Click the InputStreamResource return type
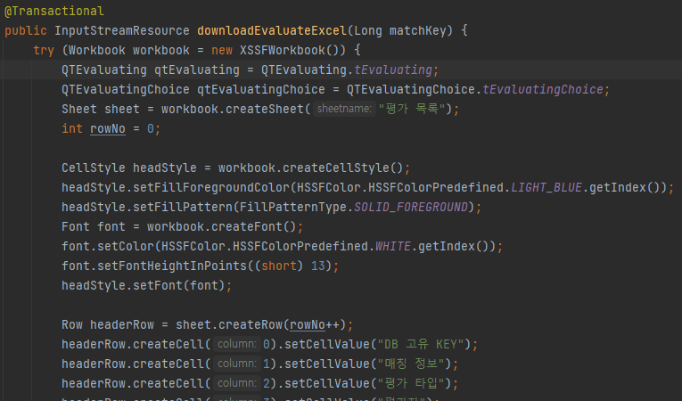 [x=122, y=30]
